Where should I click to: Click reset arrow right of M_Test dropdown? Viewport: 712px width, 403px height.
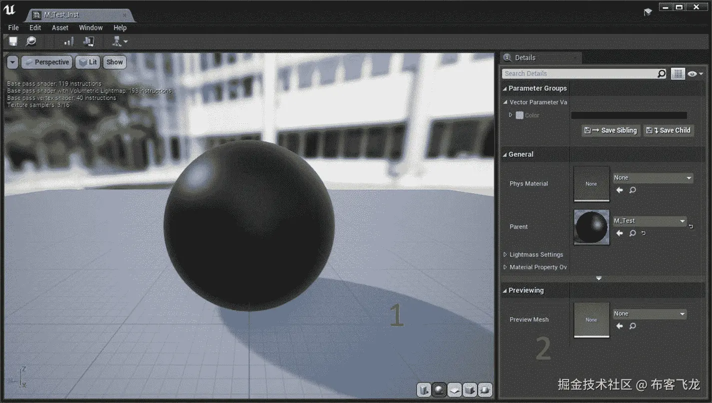click(x=691, y=226)
